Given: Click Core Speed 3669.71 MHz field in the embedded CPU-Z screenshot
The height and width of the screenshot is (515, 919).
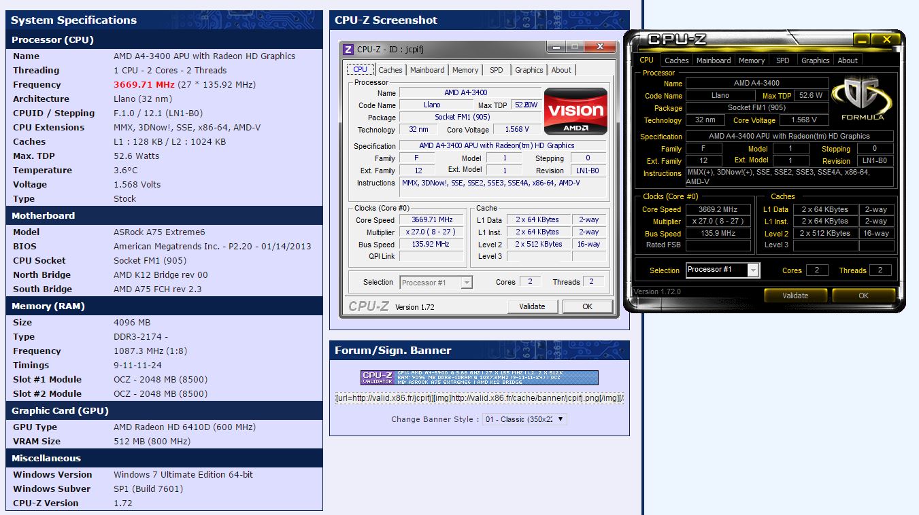Looking at the screenshot, I should [x=432, y=220].
